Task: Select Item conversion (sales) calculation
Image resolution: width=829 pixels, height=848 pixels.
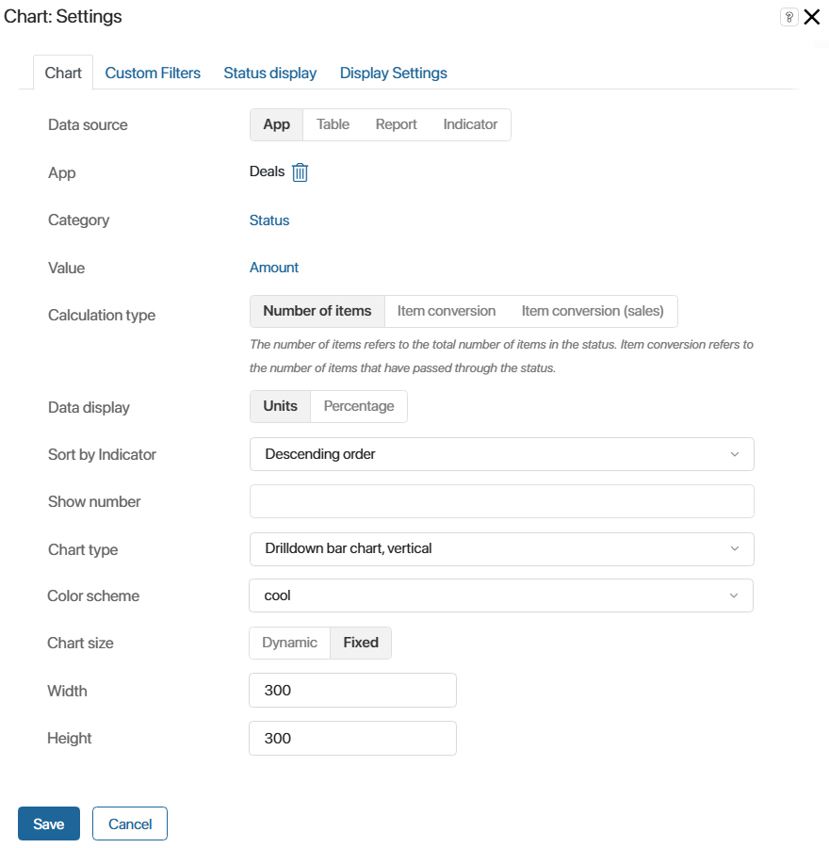Action: [593, 311]
